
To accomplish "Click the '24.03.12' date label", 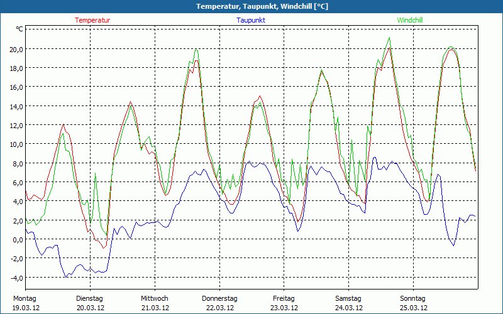I will pos(349,308).
